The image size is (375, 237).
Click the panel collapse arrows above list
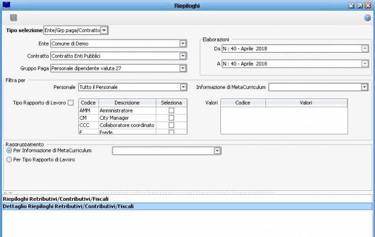click(8, 193)
